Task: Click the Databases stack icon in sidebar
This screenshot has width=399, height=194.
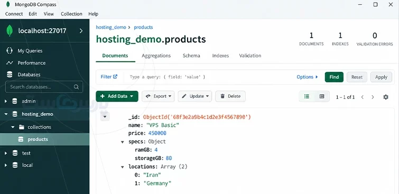Action: 10,75
